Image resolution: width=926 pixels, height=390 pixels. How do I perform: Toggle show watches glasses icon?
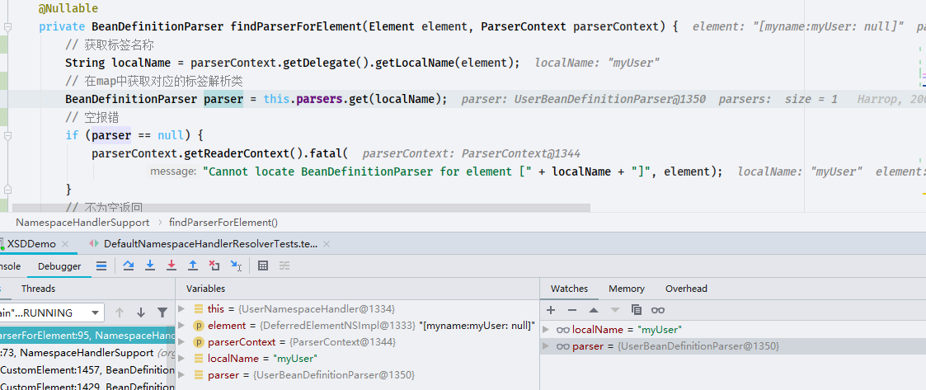pyautogui.click(x=658, y=310)
